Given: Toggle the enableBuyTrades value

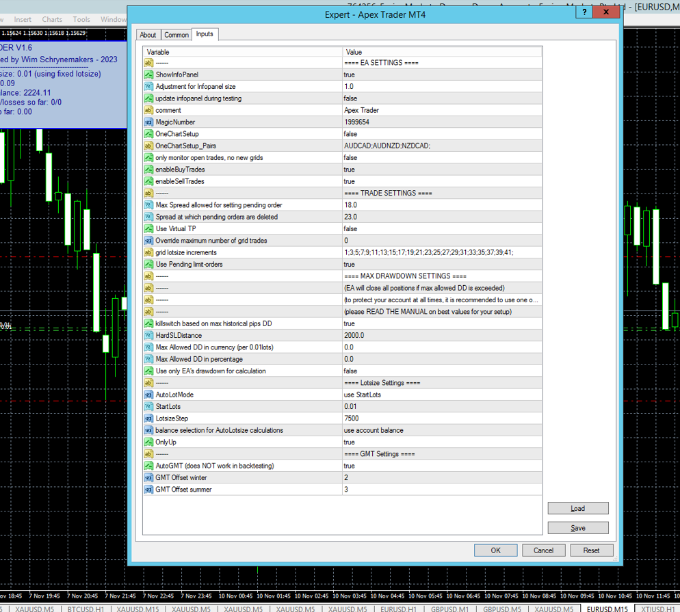Looking at the screenshot, I should pyautogui.click(x=441, y=170).
